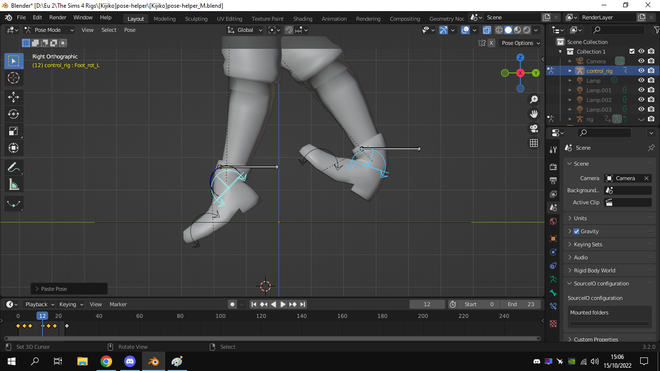Screen dimensions: 660x371
Task: Click the current frame field 12
Action: (427, 304)
